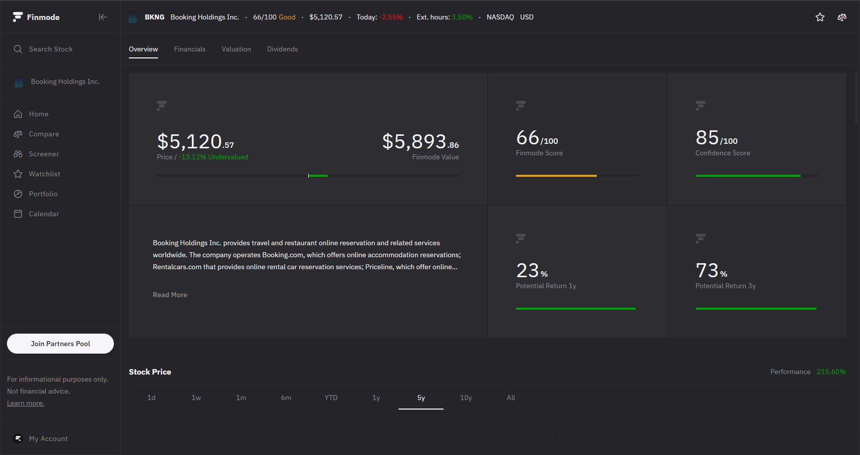Switch to the Valuation tab
The width and height of the screenshot is (860, 455).
(x=236, y=49)
